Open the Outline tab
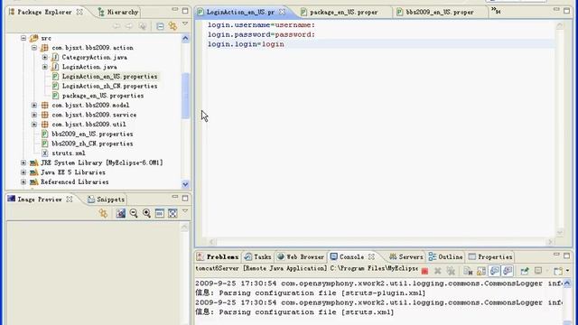The width and height of the screenshot is (578, 325). 445,256
